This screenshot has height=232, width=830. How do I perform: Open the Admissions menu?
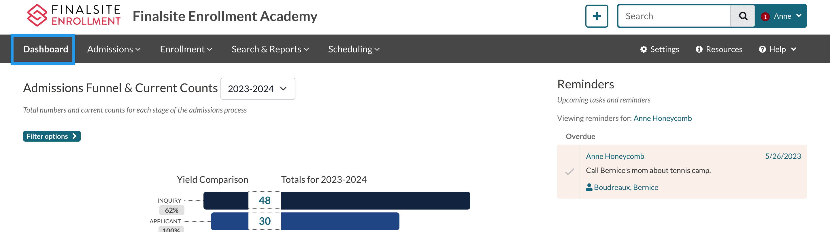[114, 49]
